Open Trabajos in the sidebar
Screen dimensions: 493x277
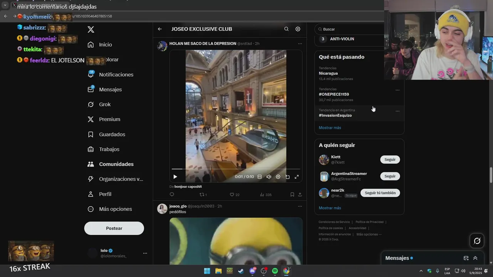103,149
